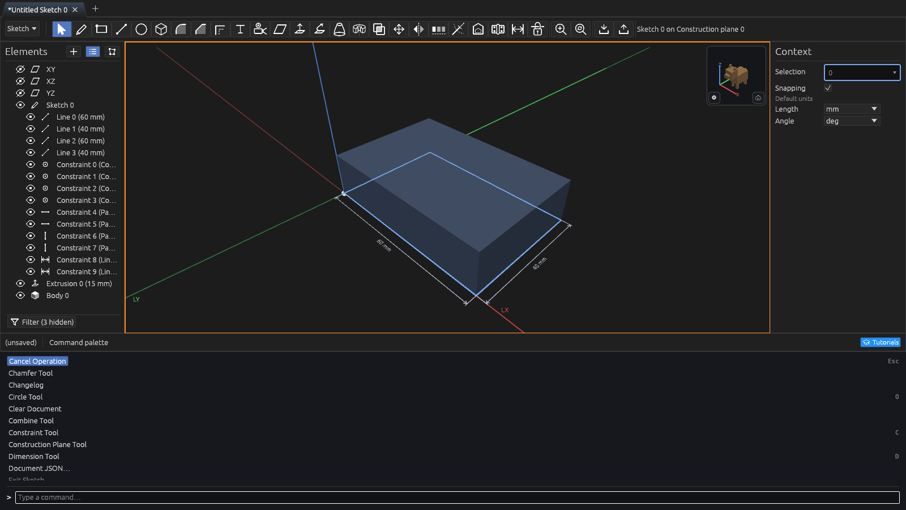Choose Document JSON… in command palette

[x=39, y=468]
